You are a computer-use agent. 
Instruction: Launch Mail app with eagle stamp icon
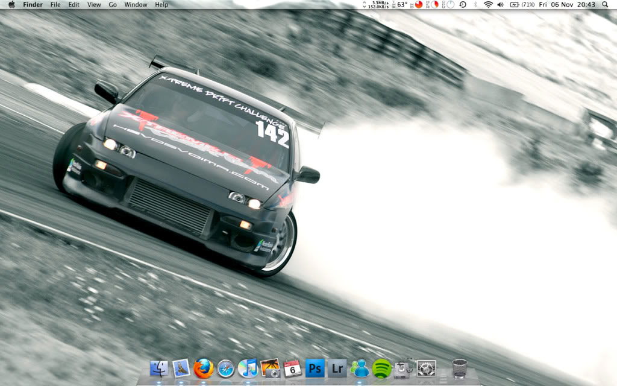tap(181, 369)
